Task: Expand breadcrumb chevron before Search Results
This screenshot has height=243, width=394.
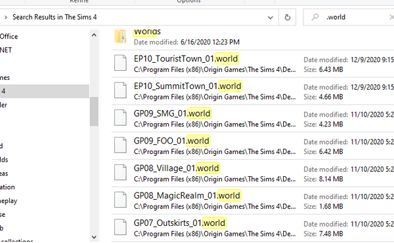Action: tap(6, 17)
